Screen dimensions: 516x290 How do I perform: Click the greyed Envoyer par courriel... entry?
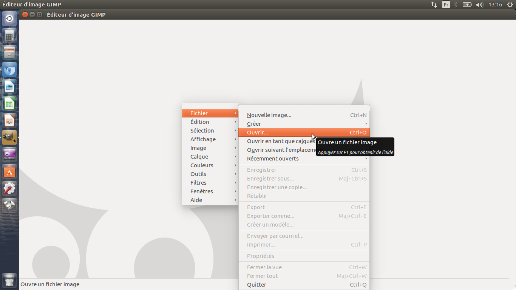click(304, 236)
